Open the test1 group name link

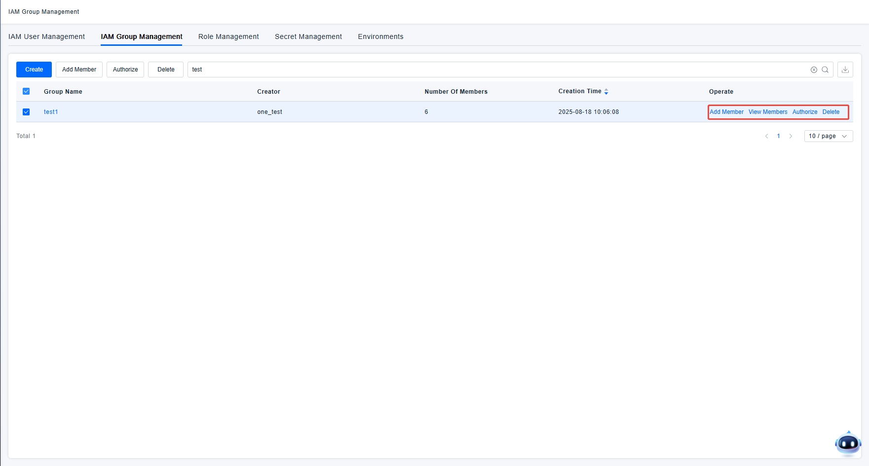(x=51, y=112)
